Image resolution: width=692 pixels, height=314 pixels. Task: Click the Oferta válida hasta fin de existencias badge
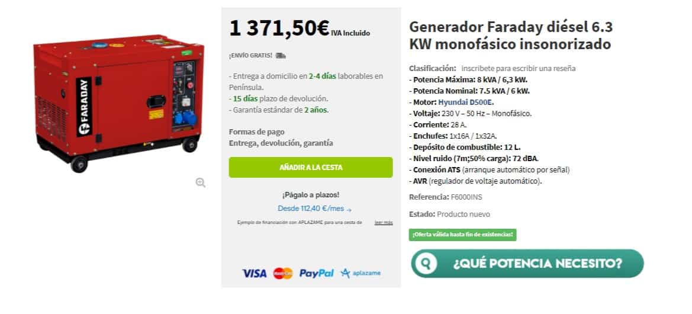tap(462, 235)
